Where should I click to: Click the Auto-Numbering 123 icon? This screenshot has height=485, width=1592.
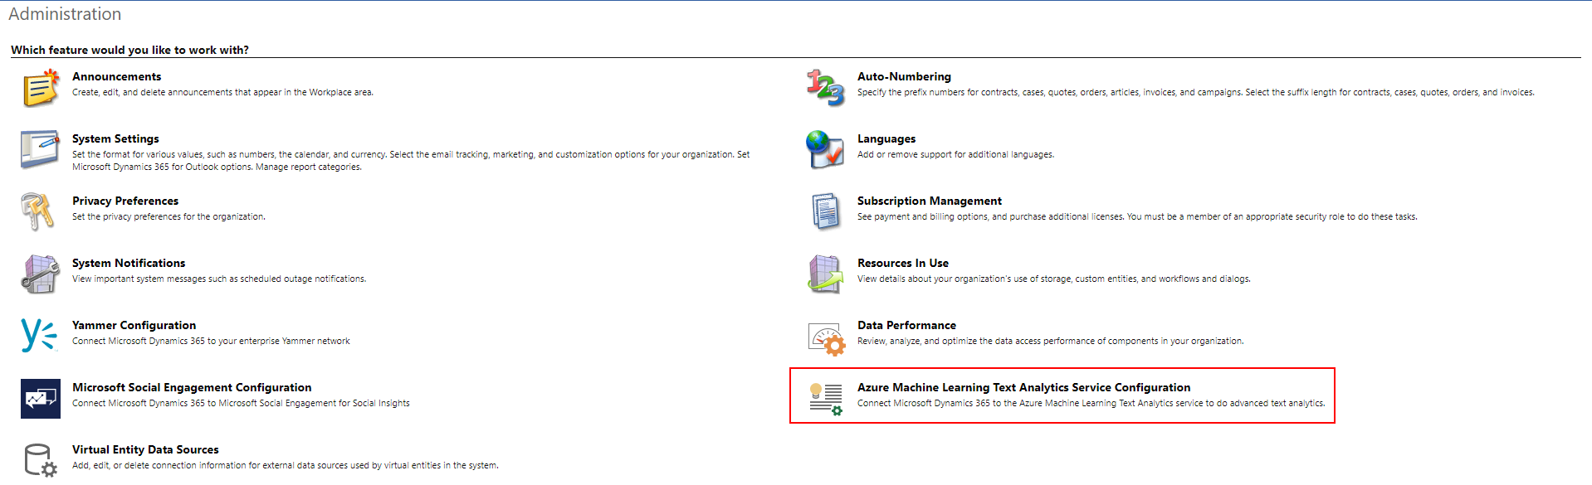825,88
